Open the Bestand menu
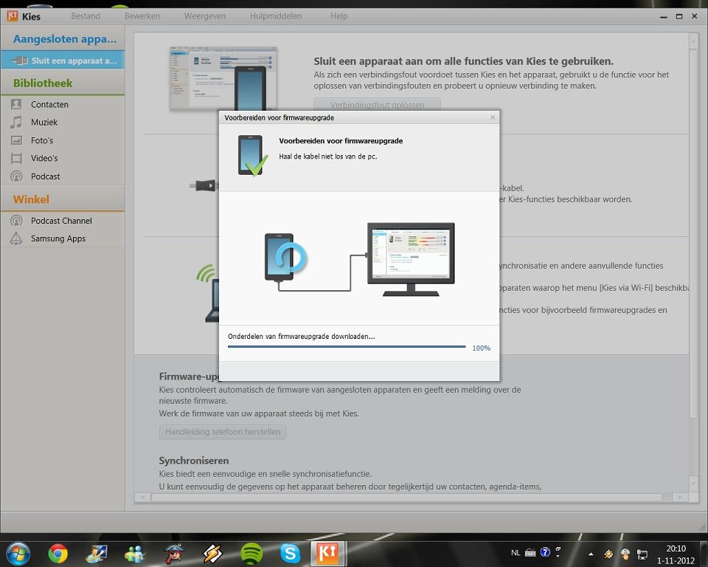 86,16
